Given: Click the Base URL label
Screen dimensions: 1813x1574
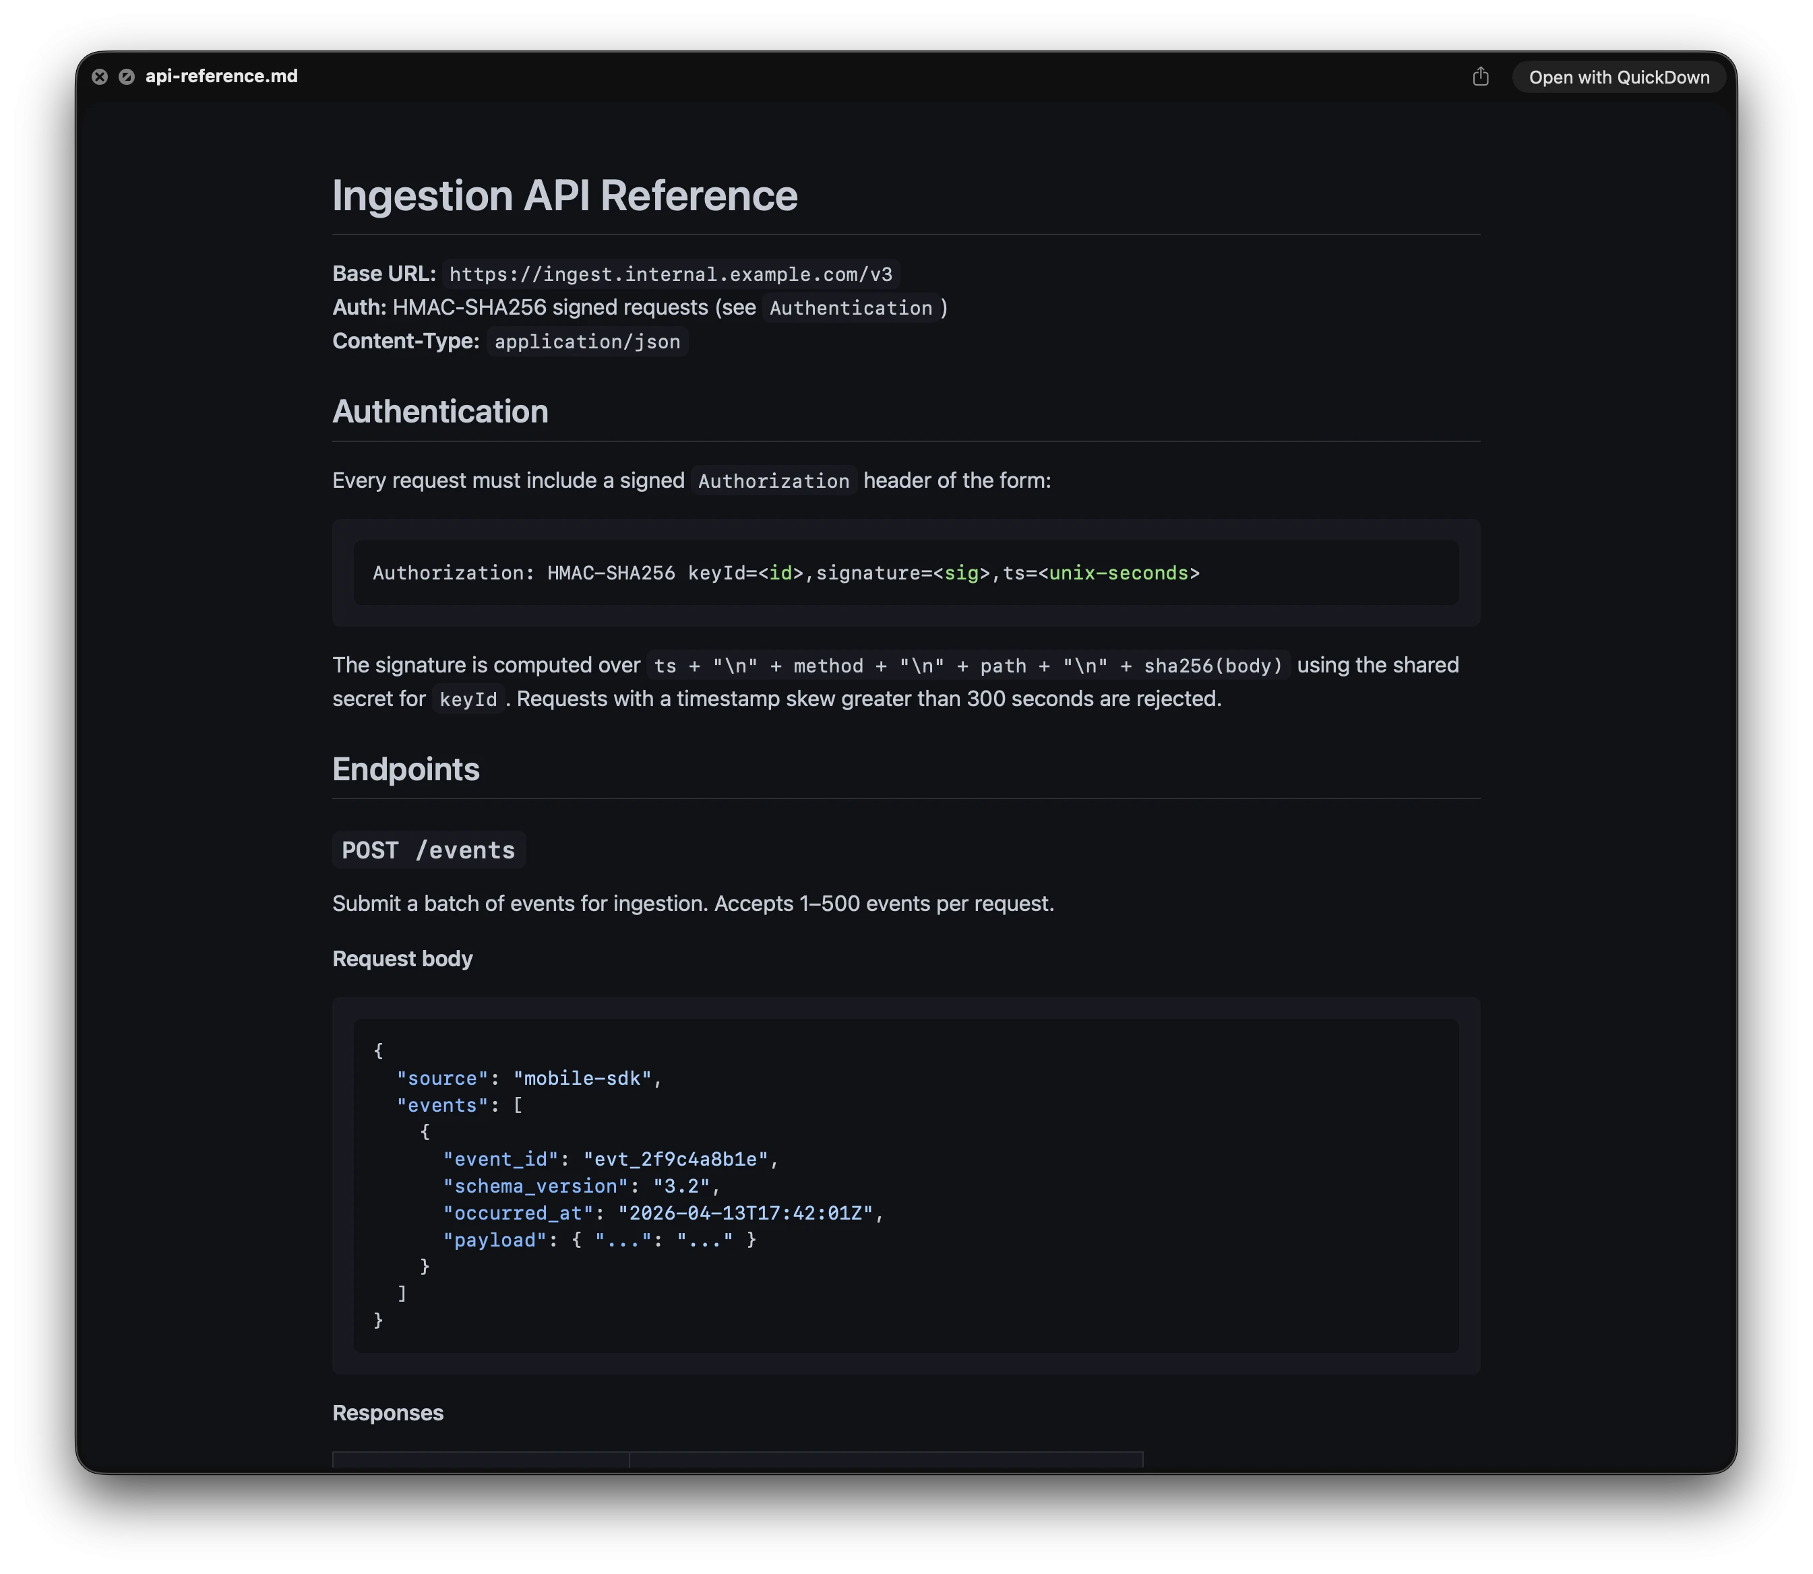Looking at the screenshot, I should click(384, 274).
